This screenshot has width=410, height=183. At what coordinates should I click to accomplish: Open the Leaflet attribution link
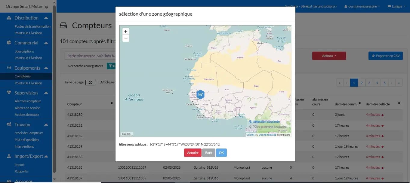point(250,135)
